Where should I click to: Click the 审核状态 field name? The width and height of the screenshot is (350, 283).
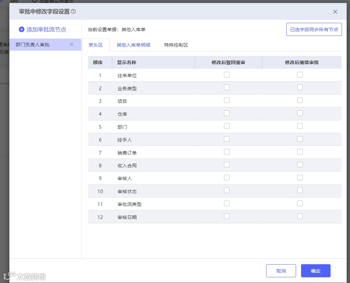tap(127, 191)
